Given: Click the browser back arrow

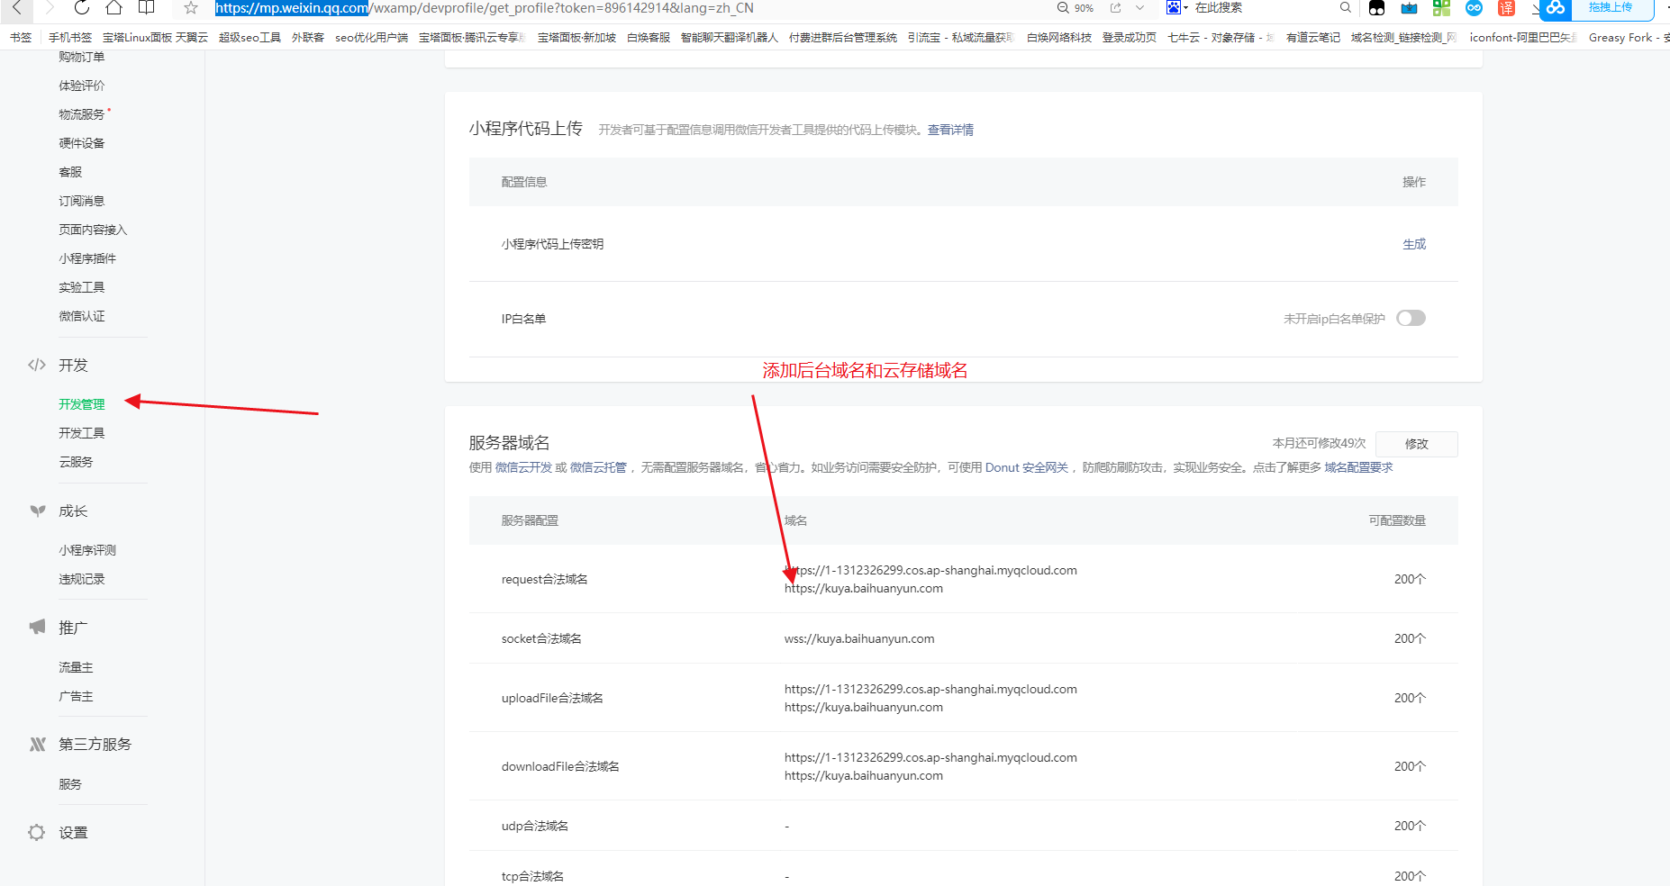Looking at the screenshot, I should click(x=16, y=7).
